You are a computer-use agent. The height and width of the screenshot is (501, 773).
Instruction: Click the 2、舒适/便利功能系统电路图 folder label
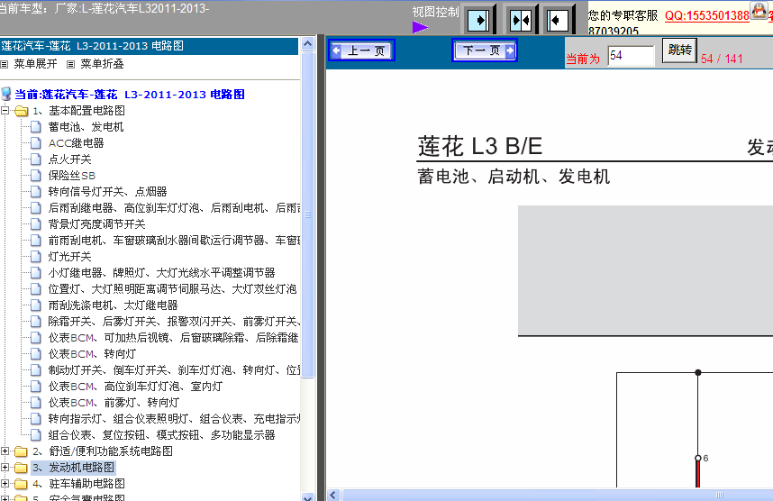[x=103, y=451]
